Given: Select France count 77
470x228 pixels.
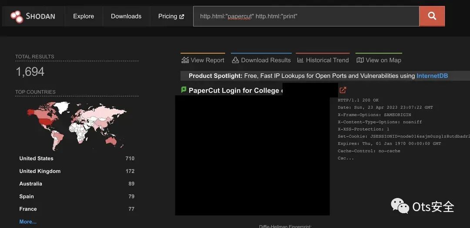Looking at the screenshot, I should pyautogui.click(x=131, y=209).
